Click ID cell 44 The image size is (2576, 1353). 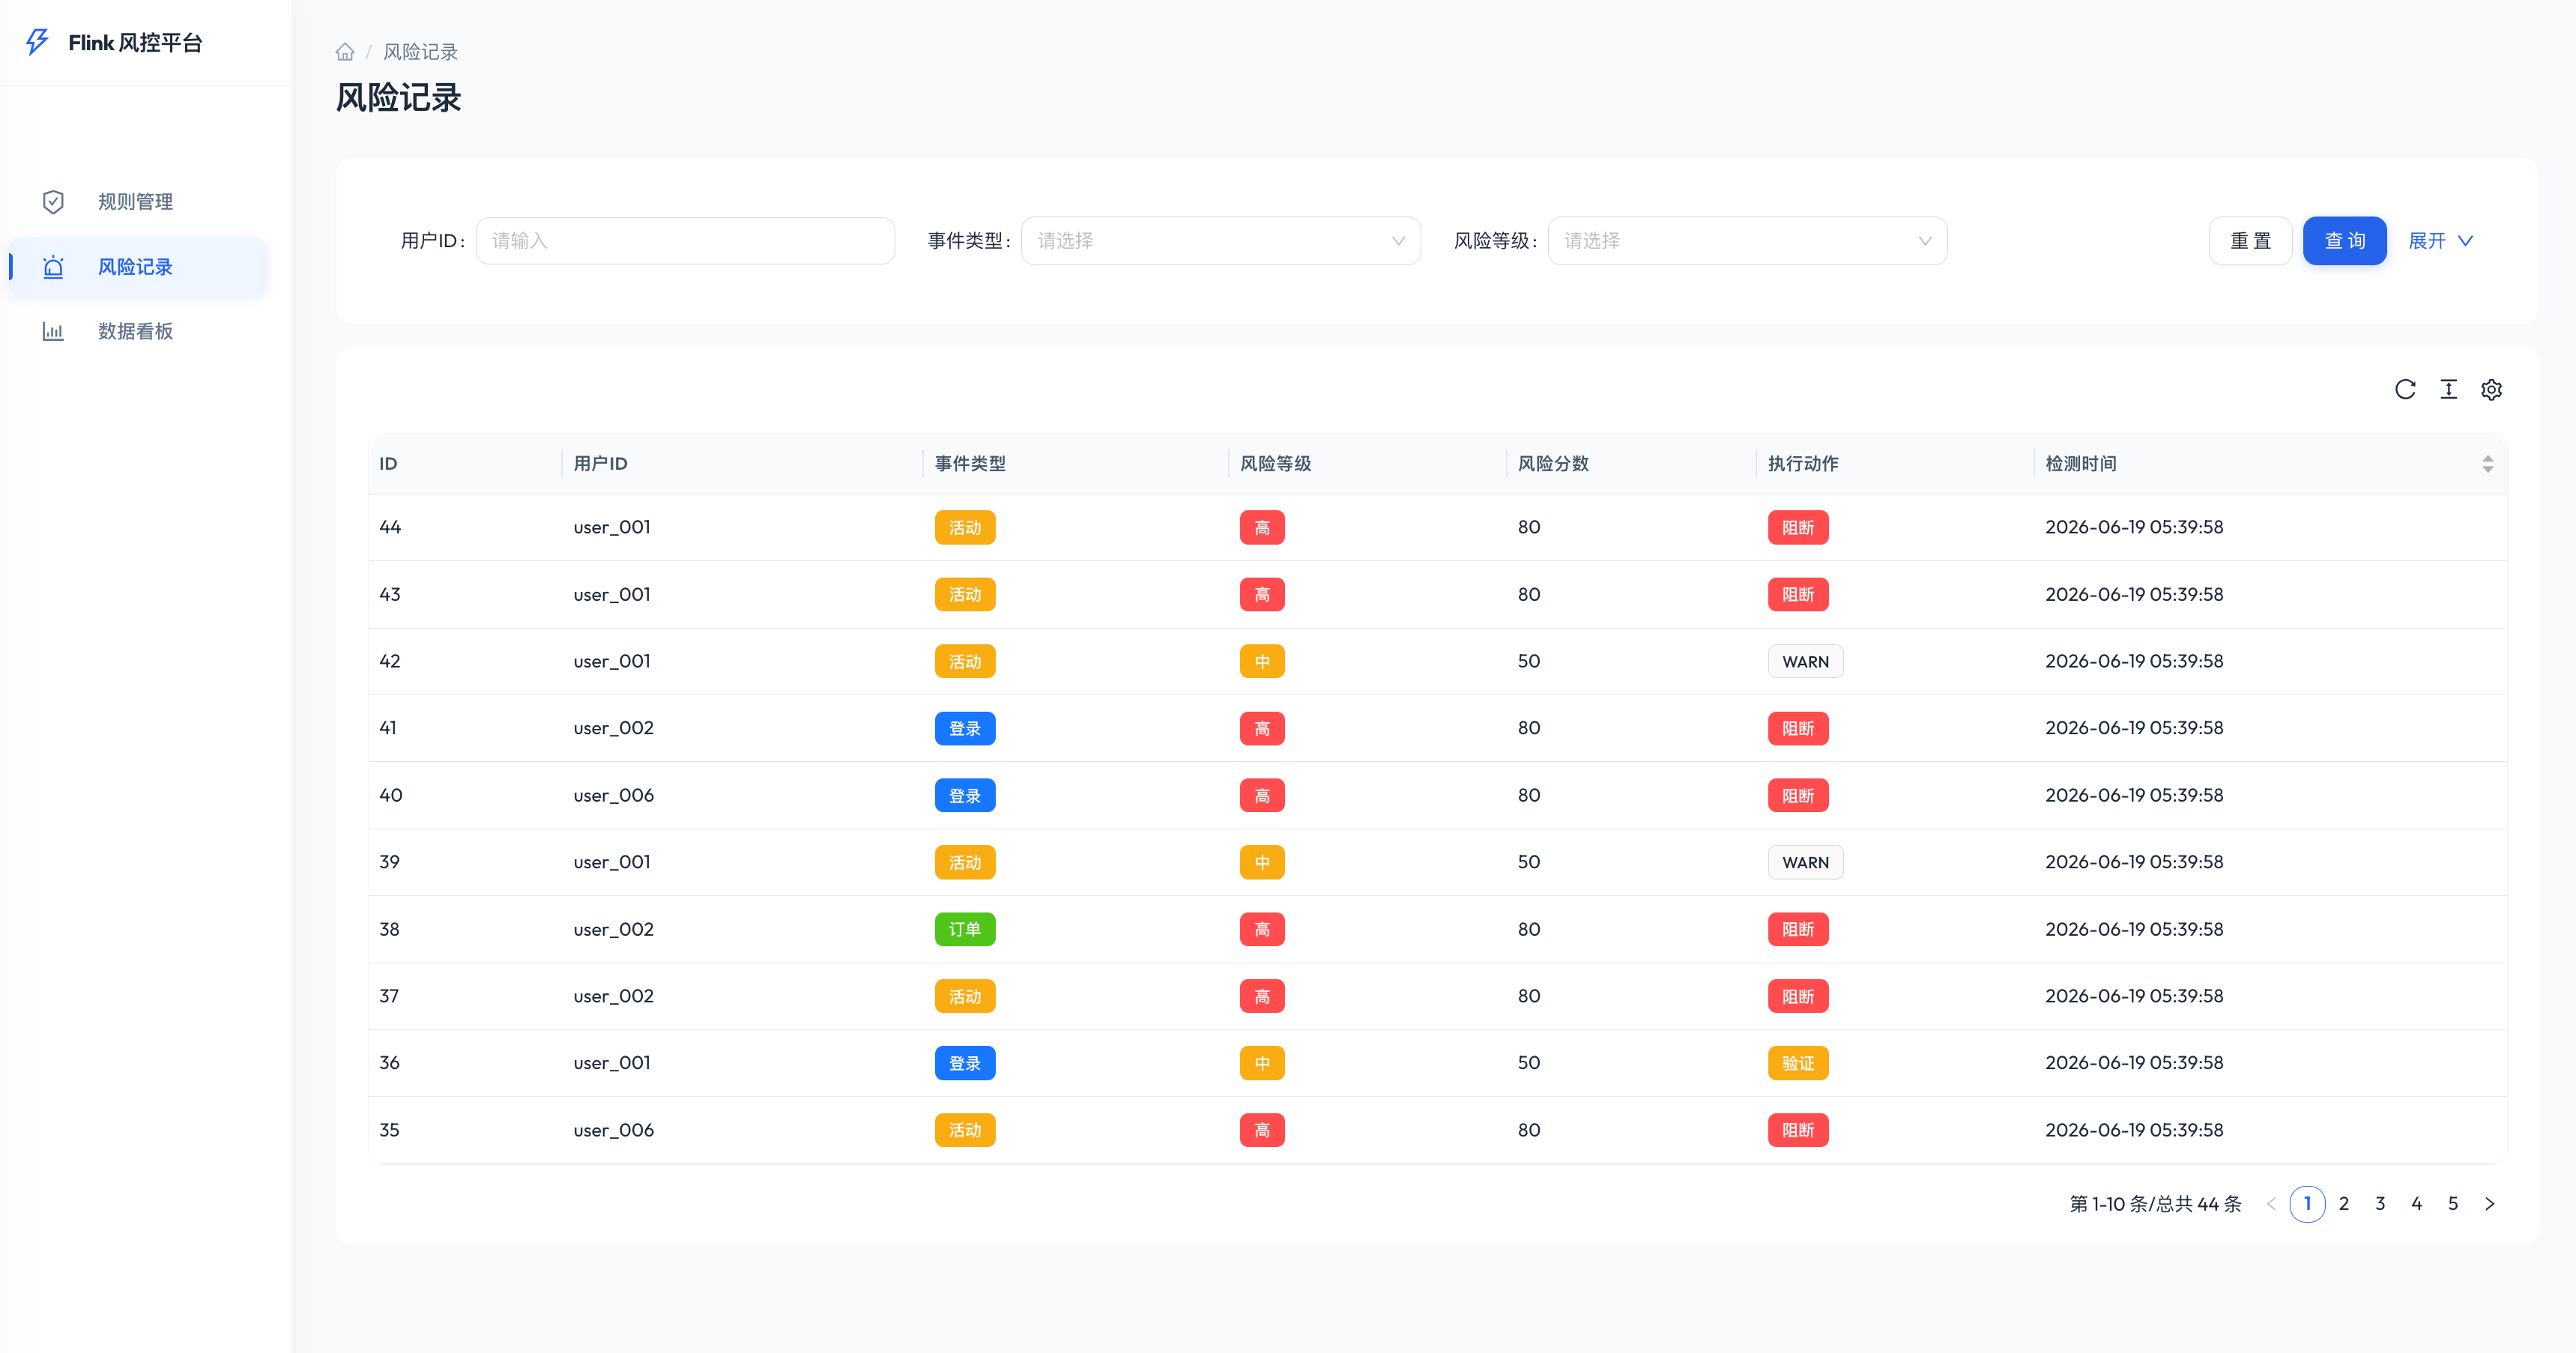390,528
